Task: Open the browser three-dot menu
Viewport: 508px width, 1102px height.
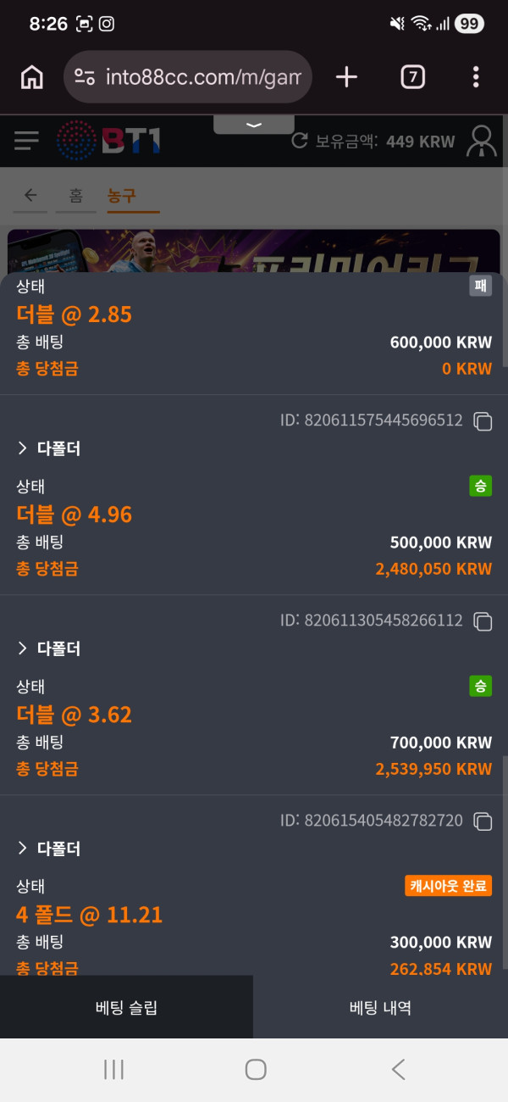Action: tap(476, 77)
